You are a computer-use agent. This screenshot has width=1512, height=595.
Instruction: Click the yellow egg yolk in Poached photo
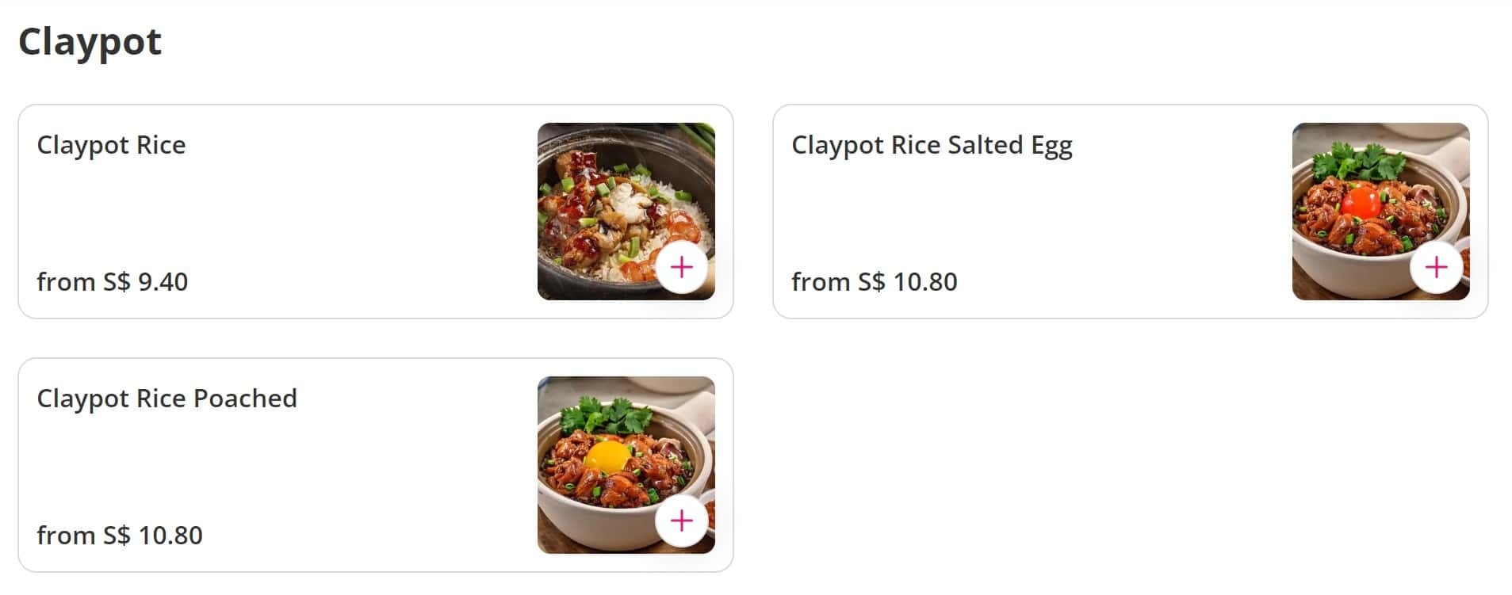coord(607,456)
